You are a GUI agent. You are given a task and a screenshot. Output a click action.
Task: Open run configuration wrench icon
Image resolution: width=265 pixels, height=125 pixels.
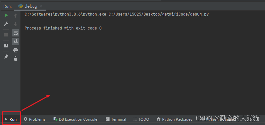[6, 24]
